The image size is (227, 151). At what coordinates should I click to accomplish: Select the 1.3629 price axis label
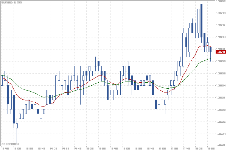click(221, 110)
